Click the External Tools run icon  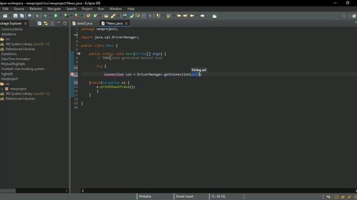coord(77,16)
